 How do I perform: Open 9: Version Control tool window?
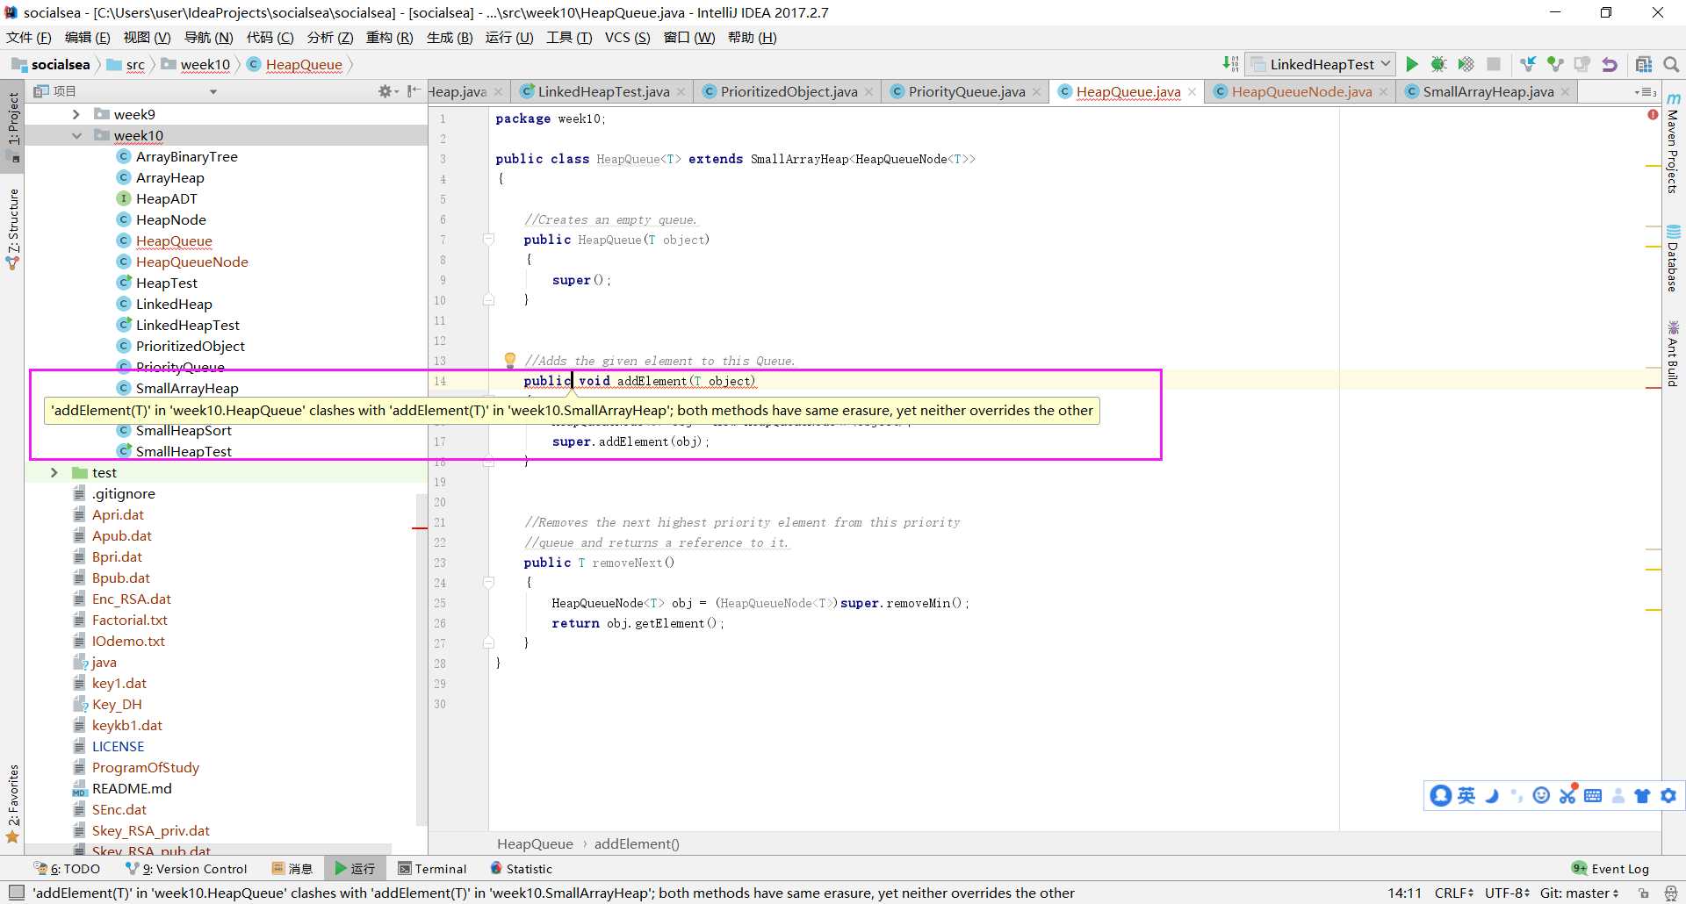pyautogui.click(x=187, y=869)
